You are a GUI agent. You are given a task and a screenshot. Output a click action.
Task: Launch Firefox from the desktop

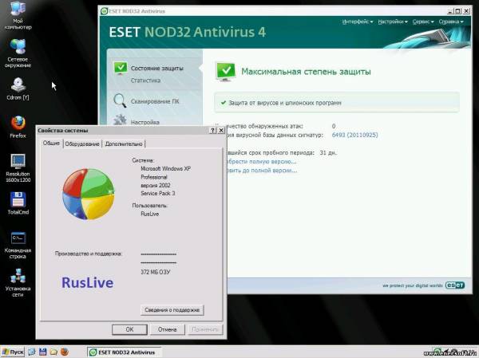(x=18, y=127)
